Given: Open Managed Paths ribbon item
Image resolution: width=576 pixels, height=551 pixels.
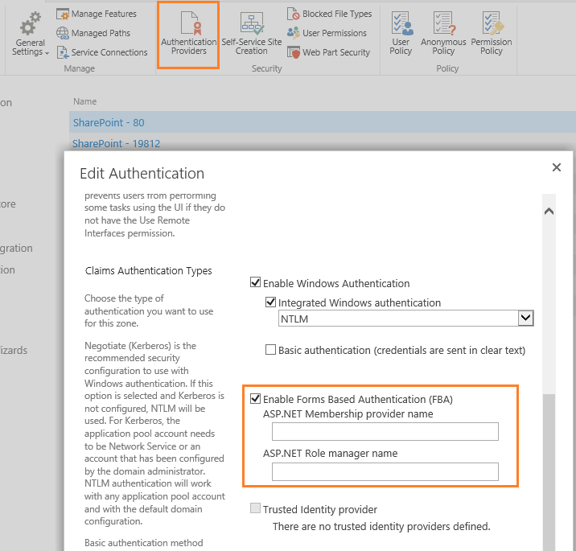Looking at the screenshot, I should 93,33.
